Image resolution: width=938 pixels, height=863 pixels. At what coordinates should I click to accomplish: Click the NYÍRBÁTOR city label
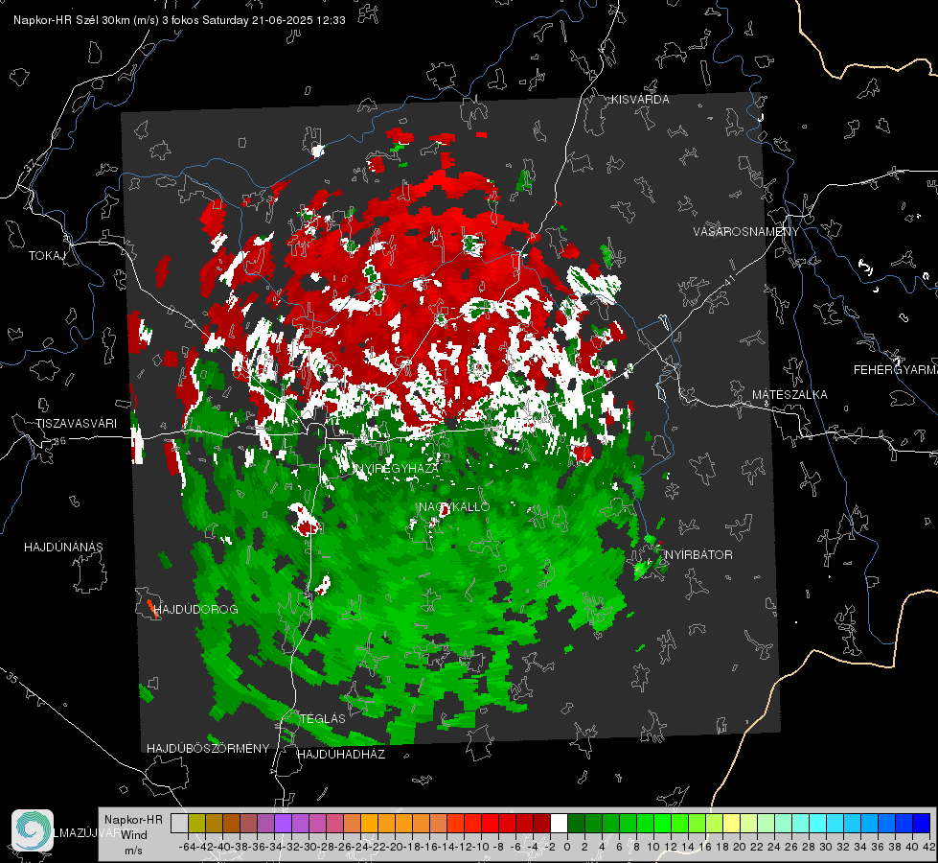698,554
